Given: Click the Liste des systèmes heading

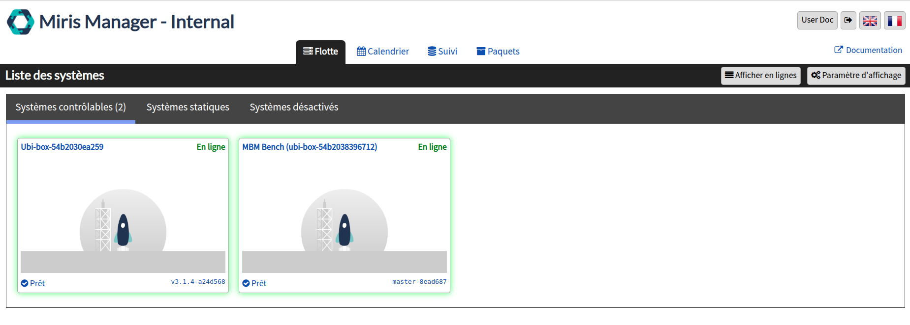Looking at the screenshot, I should point(55,76).
